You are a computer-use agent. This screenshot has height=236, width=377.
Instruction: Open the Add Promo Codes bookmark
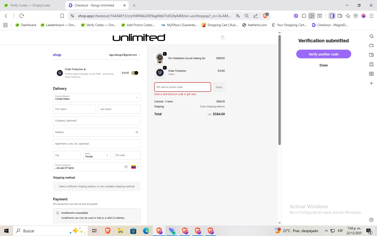(138, 25)
